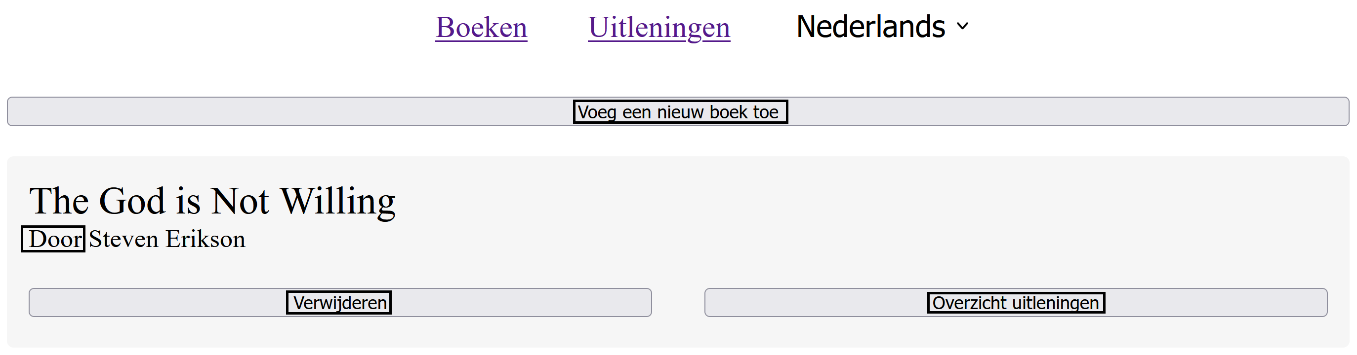Go to the Uitleningen page

pyautogui.click(x=658, y=27)
